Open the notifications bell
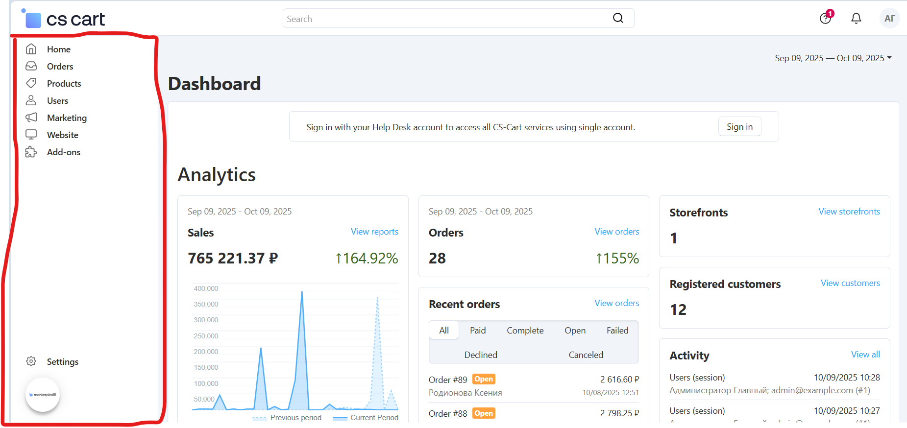Viewport: 907px width, 428px height. coord(856,19)
